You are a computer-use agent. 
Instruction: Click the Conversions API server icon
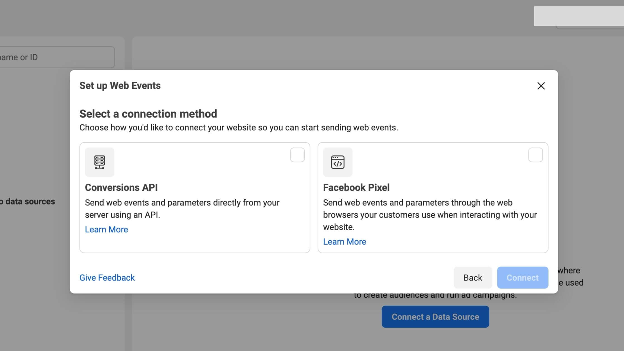coord(99,162)
